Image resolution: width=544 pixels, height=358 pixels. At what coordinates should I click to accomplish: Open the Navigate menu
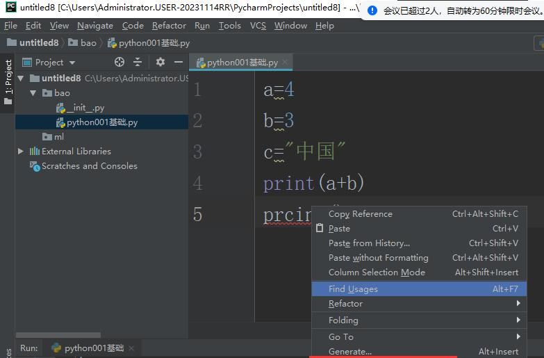point(95,26)
